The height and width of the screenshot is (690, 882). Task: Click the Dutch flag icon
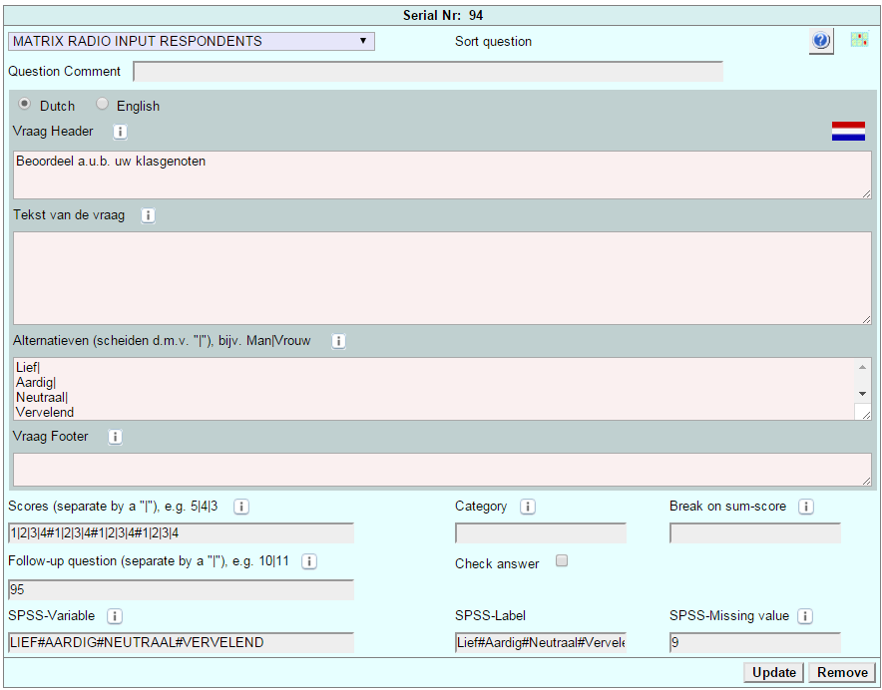(848, 132)
